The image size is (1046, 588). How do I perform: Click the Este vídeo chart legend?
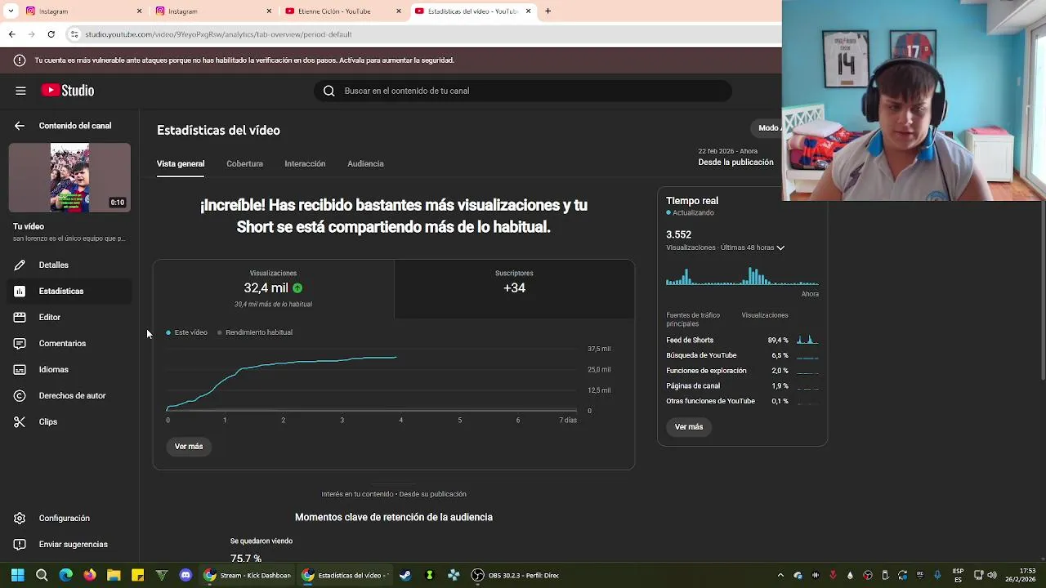(x=187, y=332)
